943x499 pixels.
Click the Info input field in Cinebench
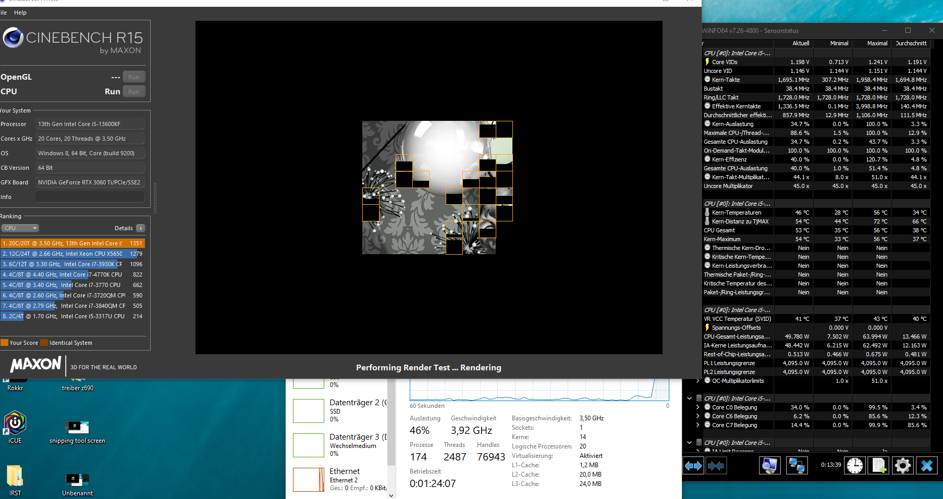90,197
